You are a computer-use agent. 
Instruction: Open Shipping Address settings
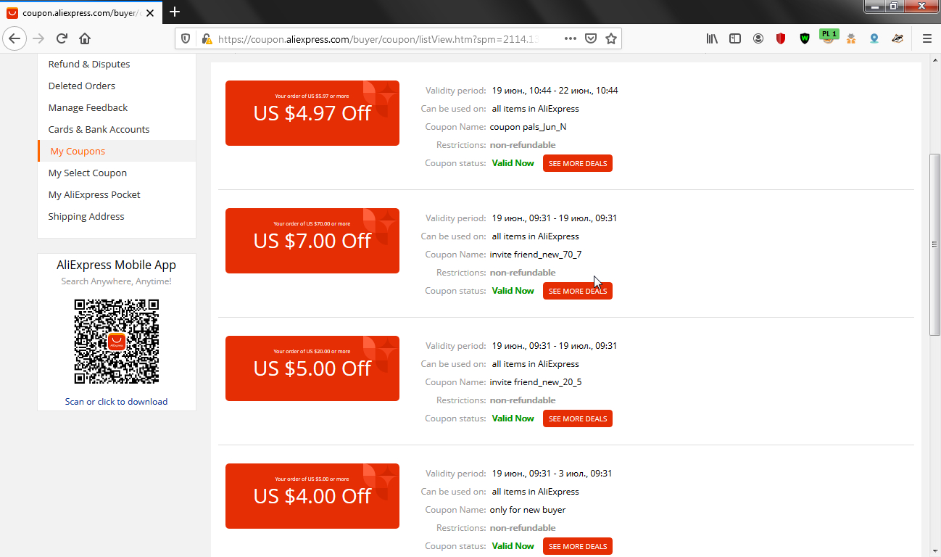(86, 216)
